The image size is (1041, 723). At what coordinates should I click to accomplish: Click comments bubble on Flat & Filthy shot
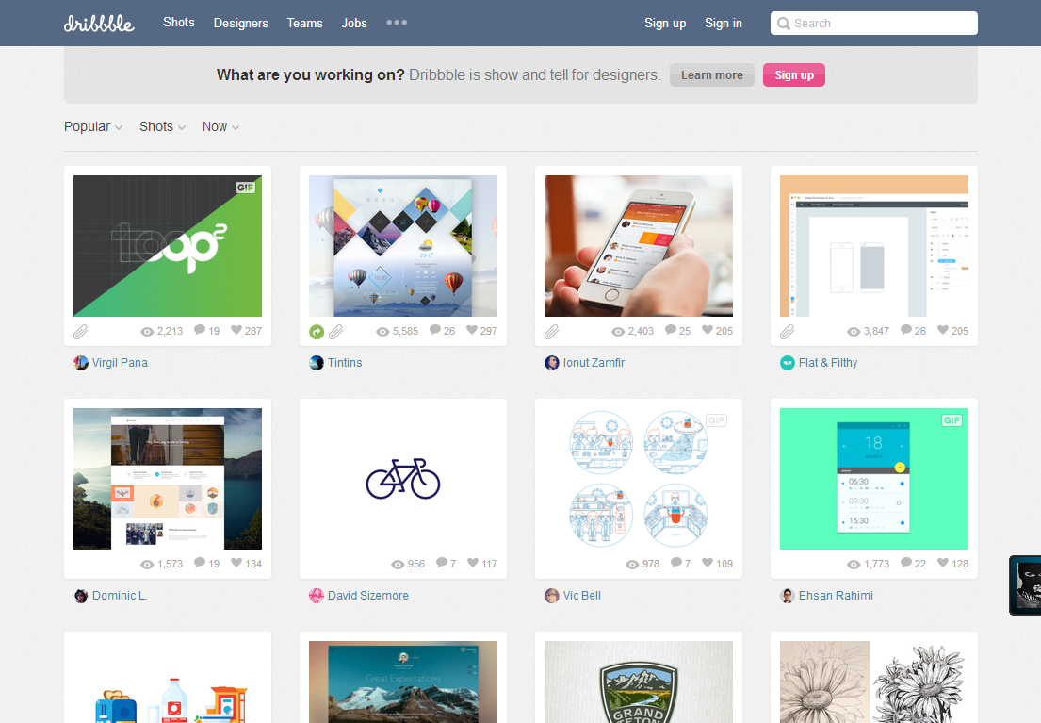[907, 330]
